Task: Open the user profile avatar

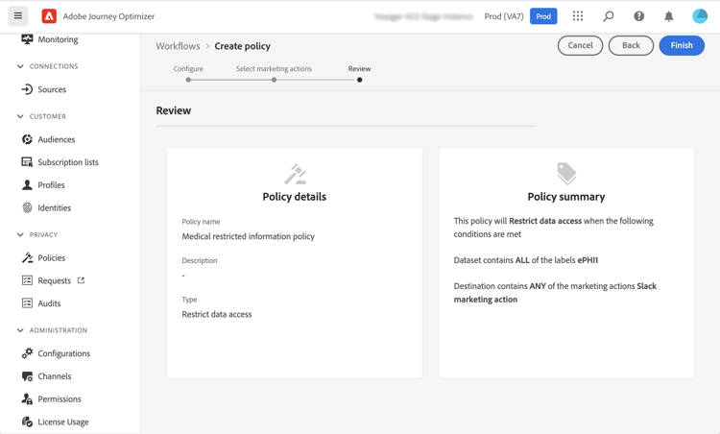Action: point(700,16)
